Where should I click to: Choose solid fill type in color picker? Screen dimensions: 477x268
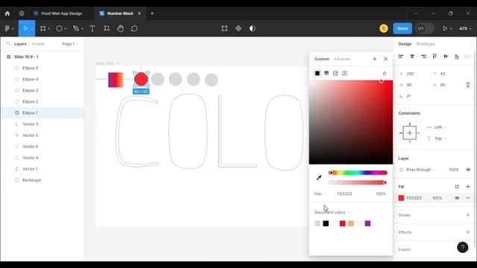(x=318, y=73)
